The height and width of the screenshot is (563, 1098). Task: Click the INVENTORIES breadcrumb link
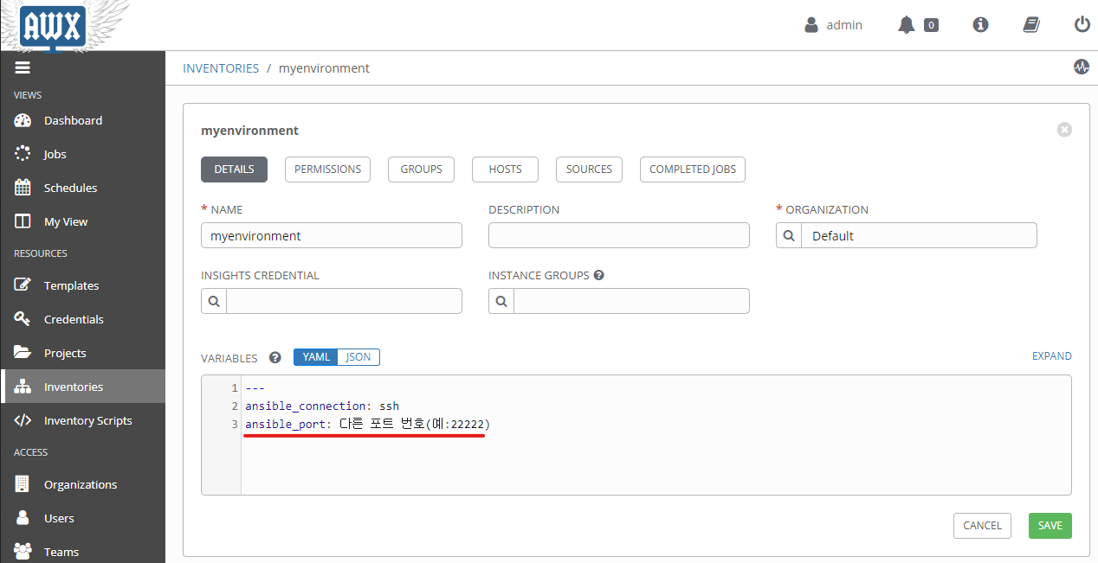coord(221,68)
